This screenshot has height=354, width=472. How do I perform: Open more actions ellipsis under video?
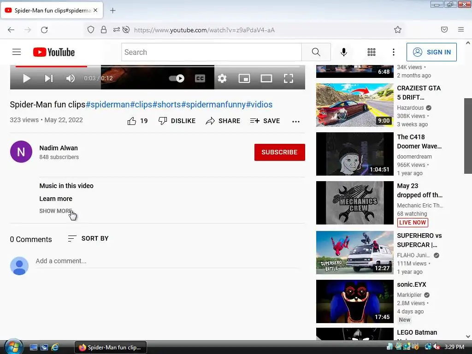tap(296, 121)
